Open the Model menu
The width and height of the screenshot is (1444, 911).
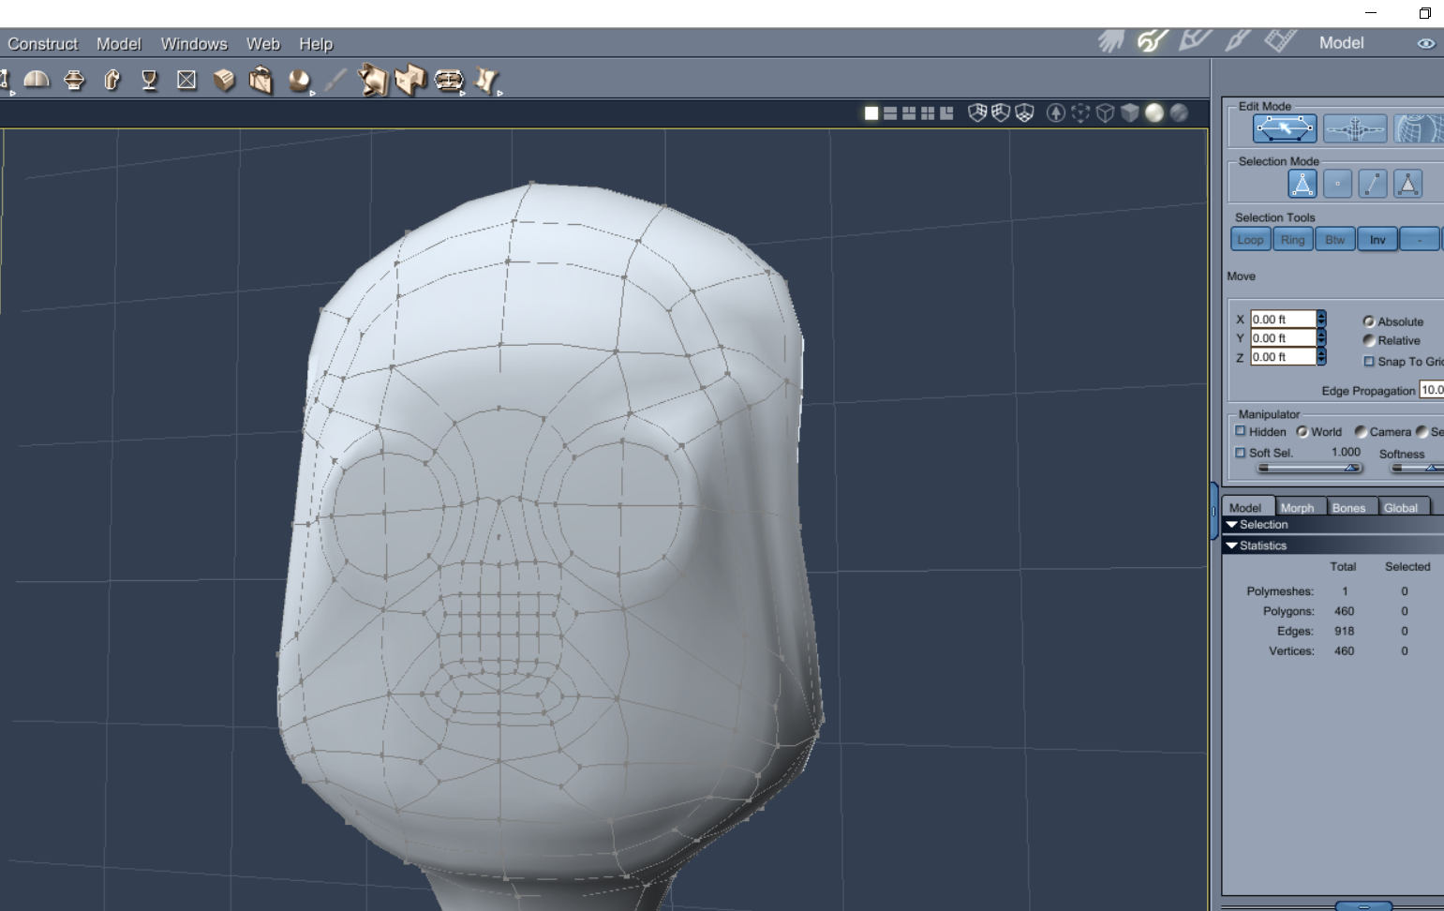coord(118,44)
